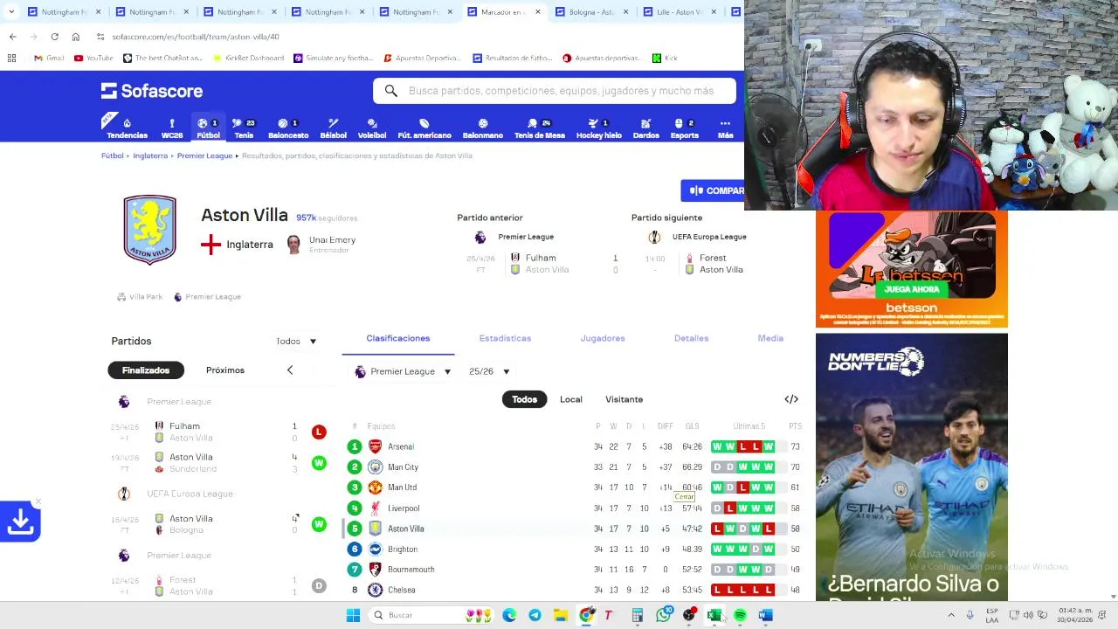Switch to the Clasificaciones tab
This screenshot has height=629, width=1118.
point(397,338)
